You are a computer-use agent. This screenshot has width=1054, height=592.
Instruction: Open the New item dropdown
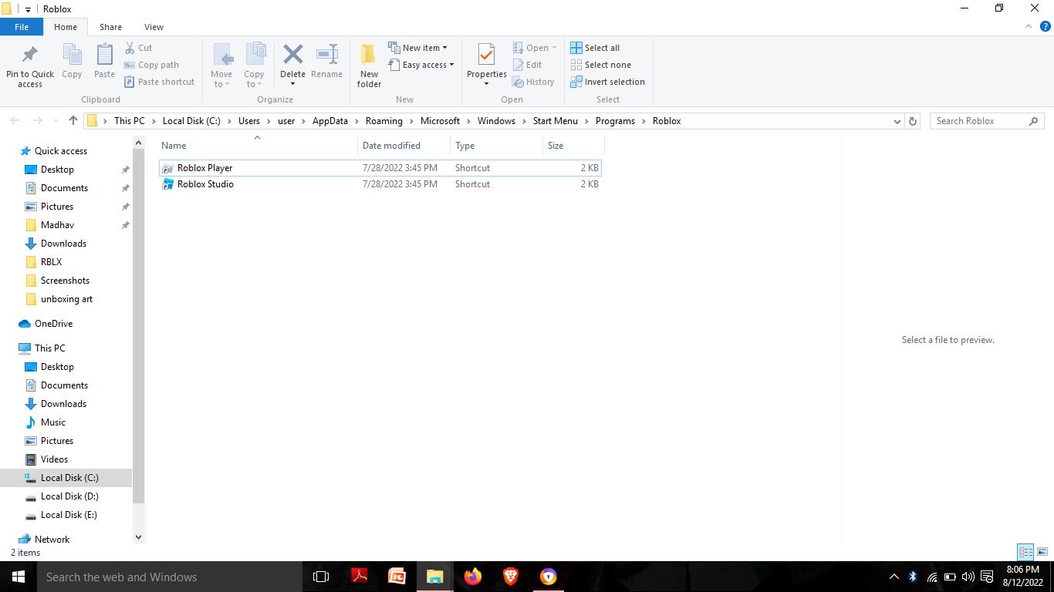(417, 48)
